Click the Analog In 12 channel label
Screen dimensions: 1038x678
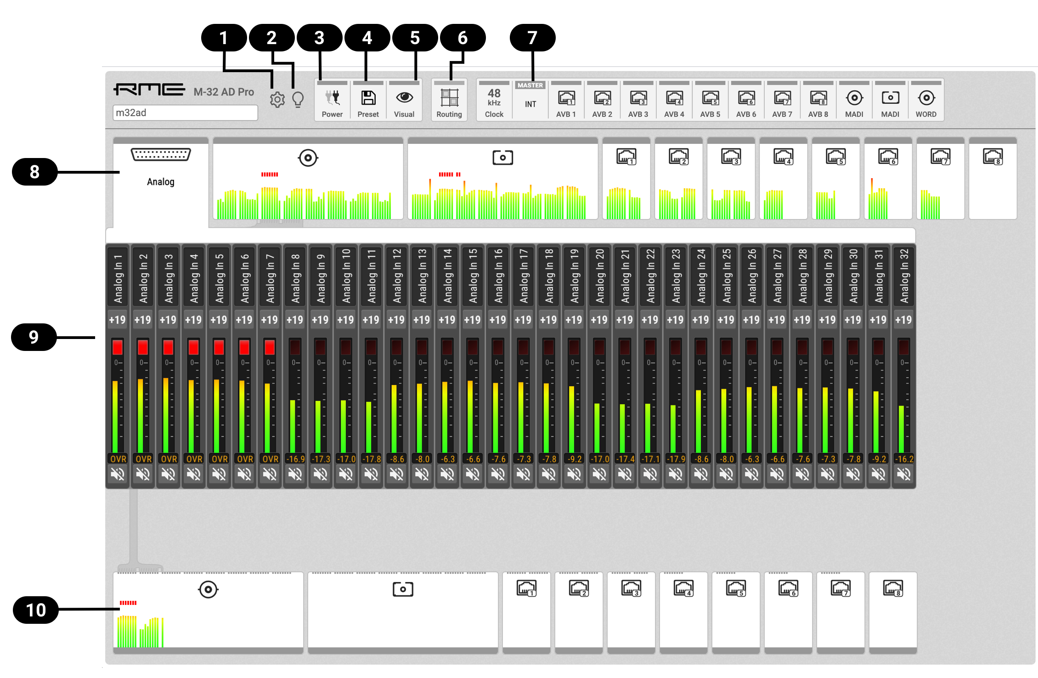397,276
